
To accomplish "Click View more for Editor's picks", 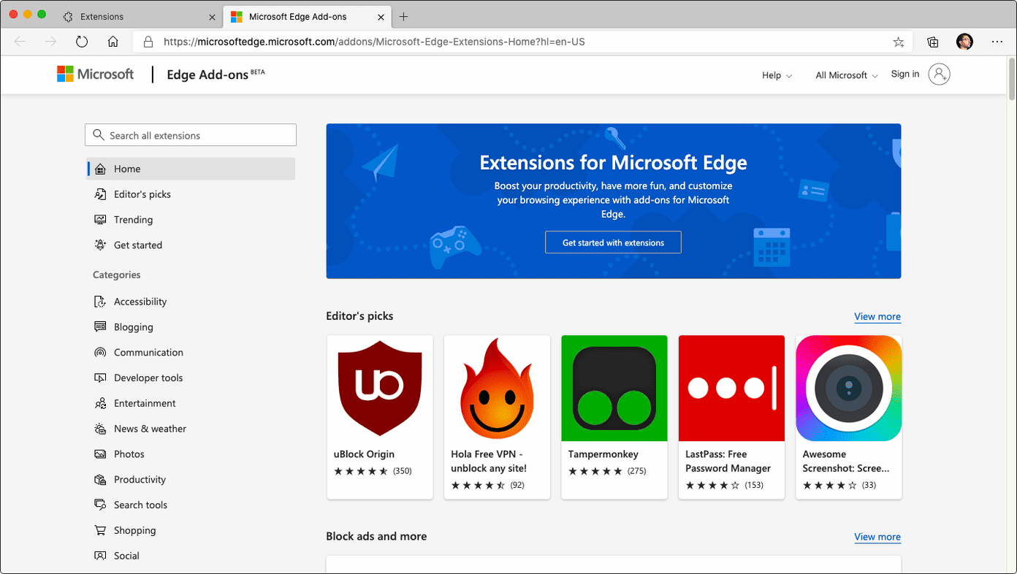I will [x=877, y=316].
